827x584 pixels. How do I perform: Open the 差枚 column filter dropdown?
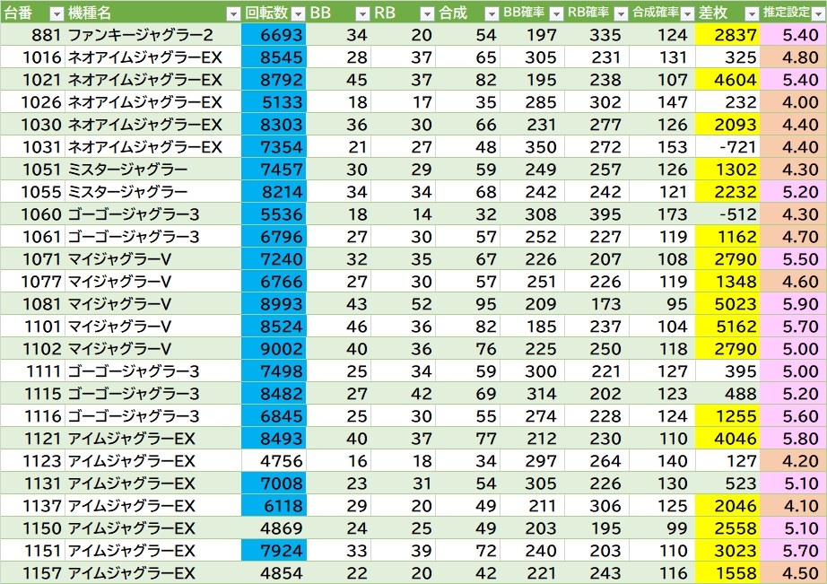[x=752, y=13]
